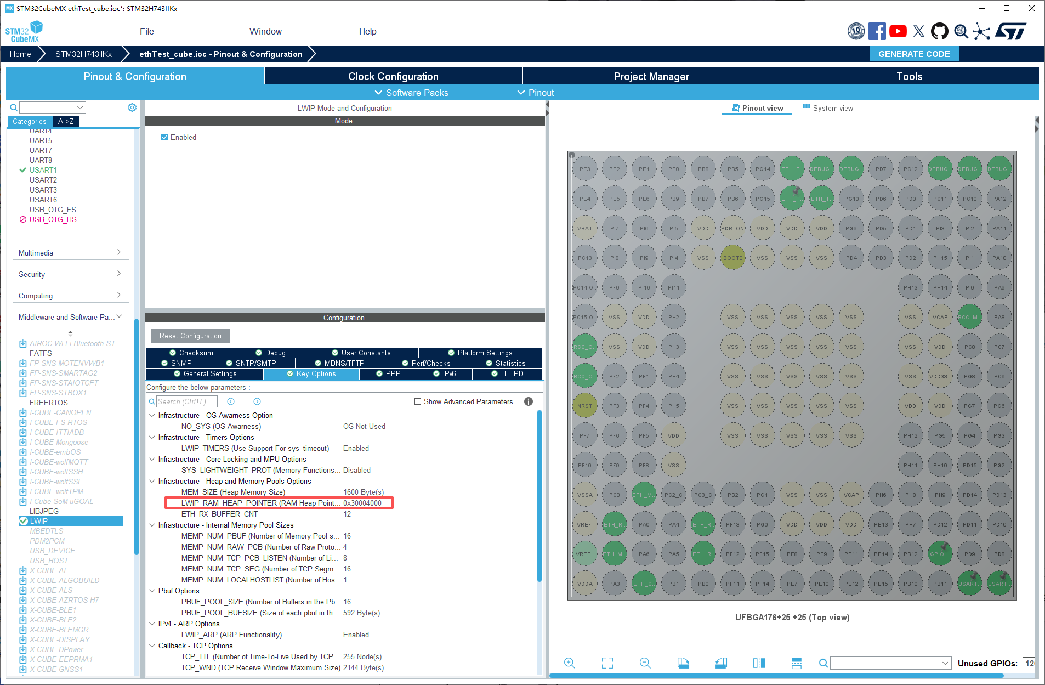1045x685 pixels.
Task: Click the network community icon
Action: click(x=981, y=31)
